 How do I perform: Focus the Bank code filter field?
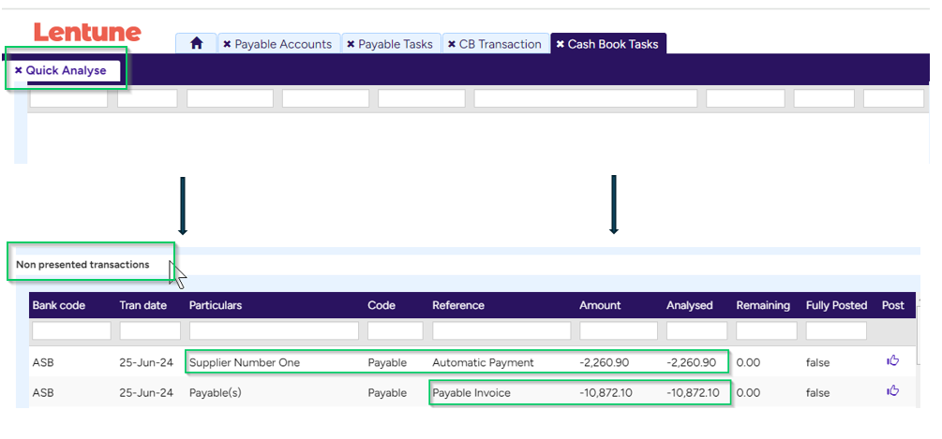(71, 330)
